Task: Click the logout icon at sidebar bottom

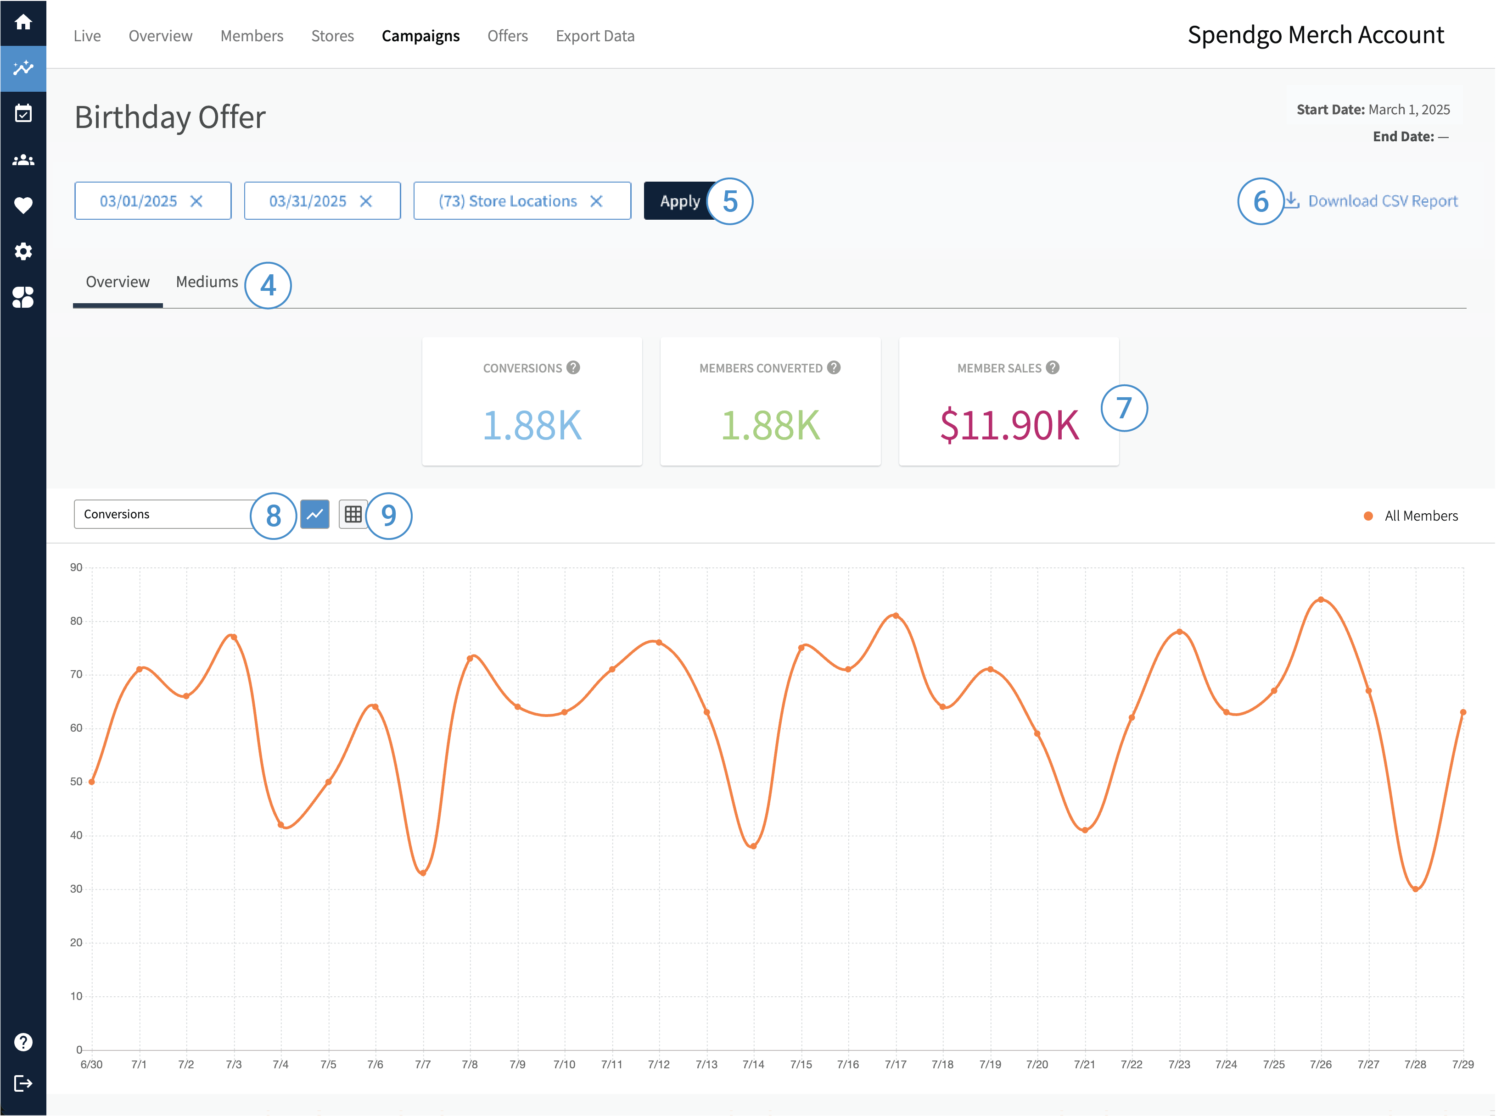Action: point(23,1083)
